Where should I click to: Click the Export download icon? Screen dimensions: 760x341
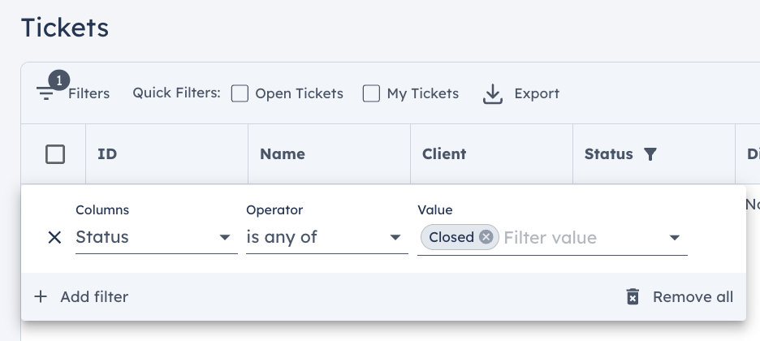492,93
